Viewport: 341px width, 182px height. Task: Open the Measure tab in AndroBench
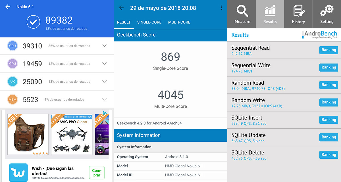[242, 14]
